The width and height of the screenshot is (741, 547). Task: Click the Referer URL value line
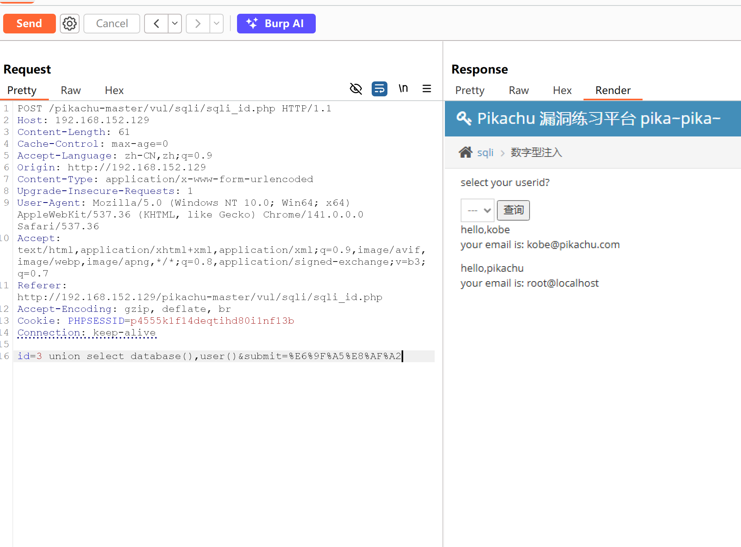200,297
